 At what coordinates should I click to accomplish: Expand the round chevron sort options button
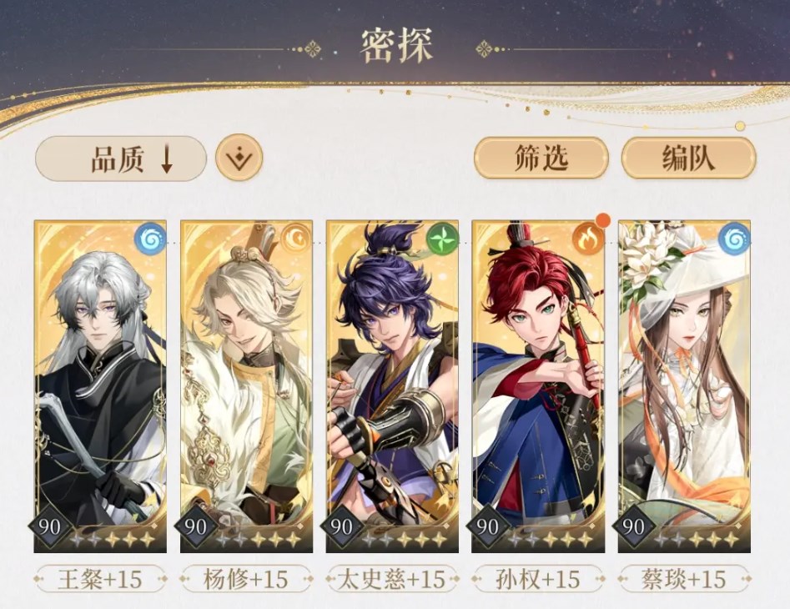pyautogui.click(x=239, y=159)
